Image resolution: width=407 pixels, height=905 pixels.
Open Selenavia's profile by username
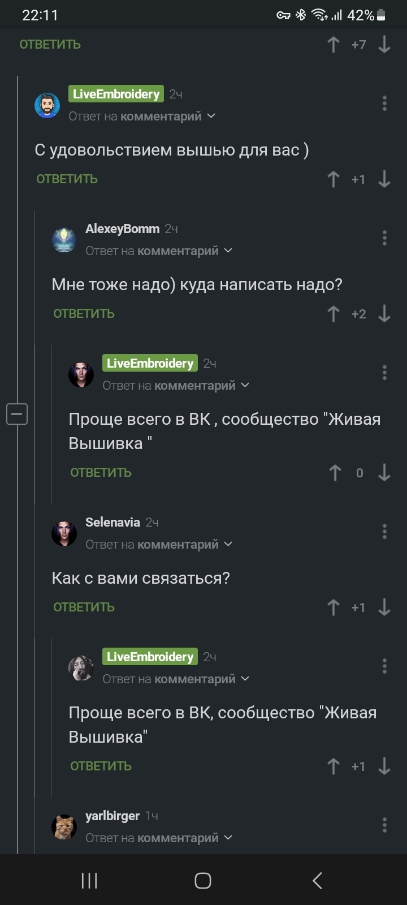coord(112,522)
